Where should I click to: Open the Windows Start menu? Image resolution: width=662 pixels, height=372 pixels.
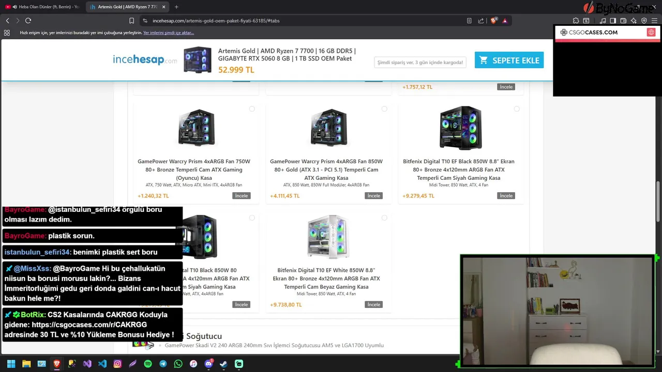[x=11, y=364]
